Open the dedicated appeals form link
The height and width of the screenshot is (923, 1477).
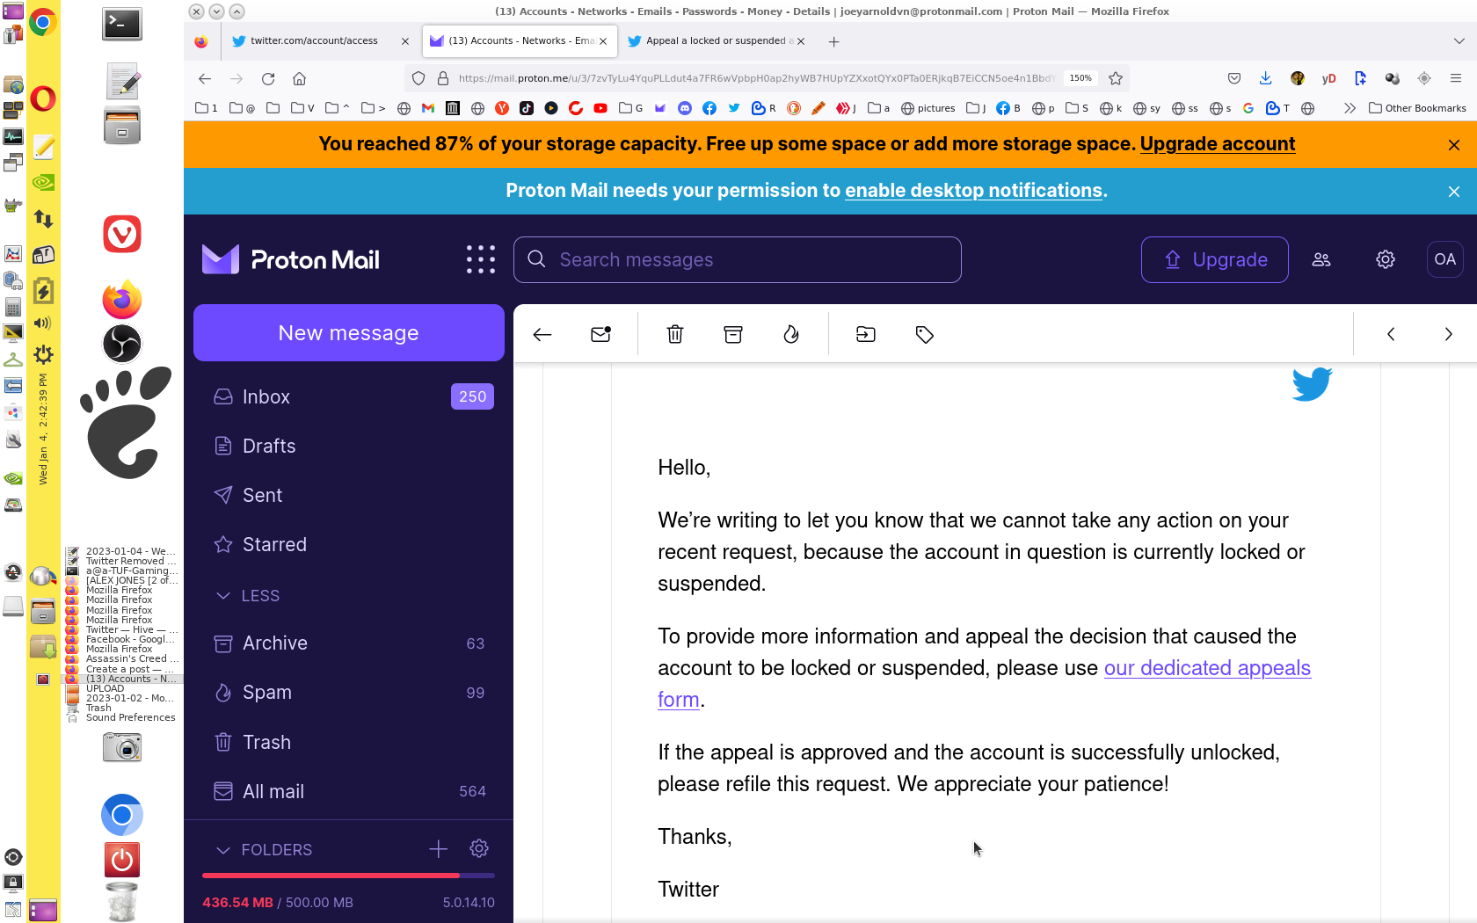pos(1207,668)
